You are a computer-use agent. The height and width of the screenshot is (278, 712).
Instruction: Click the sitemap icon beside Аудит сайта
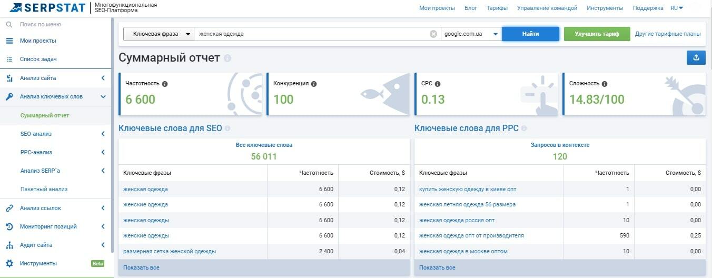coord(9,245)
